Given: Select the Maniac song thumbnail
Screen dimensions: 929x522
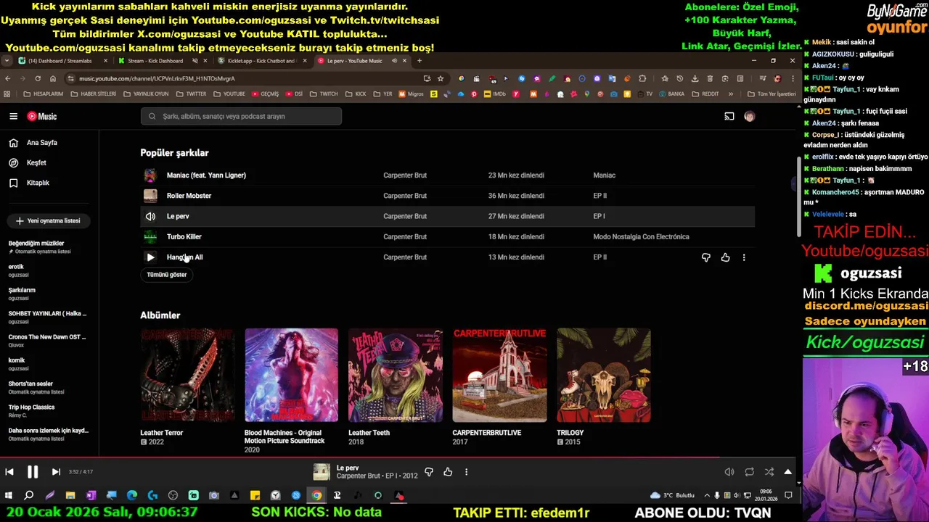Looking at the screenshot, I should pos(150,175).
